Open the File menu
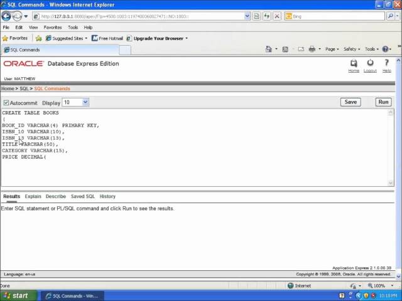The image size is (402, 301). [x=6, y=28]
